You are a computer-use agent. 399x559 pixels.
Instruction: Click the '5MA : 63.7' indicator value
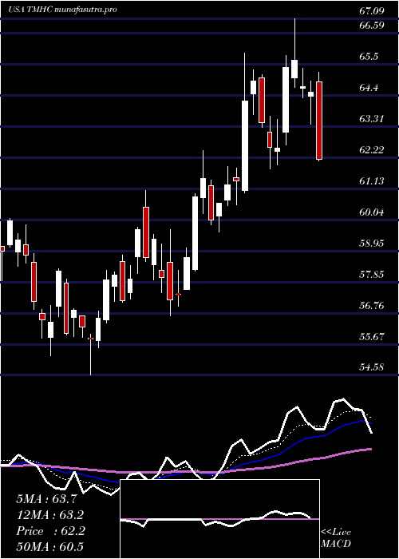tap(46, 499)
